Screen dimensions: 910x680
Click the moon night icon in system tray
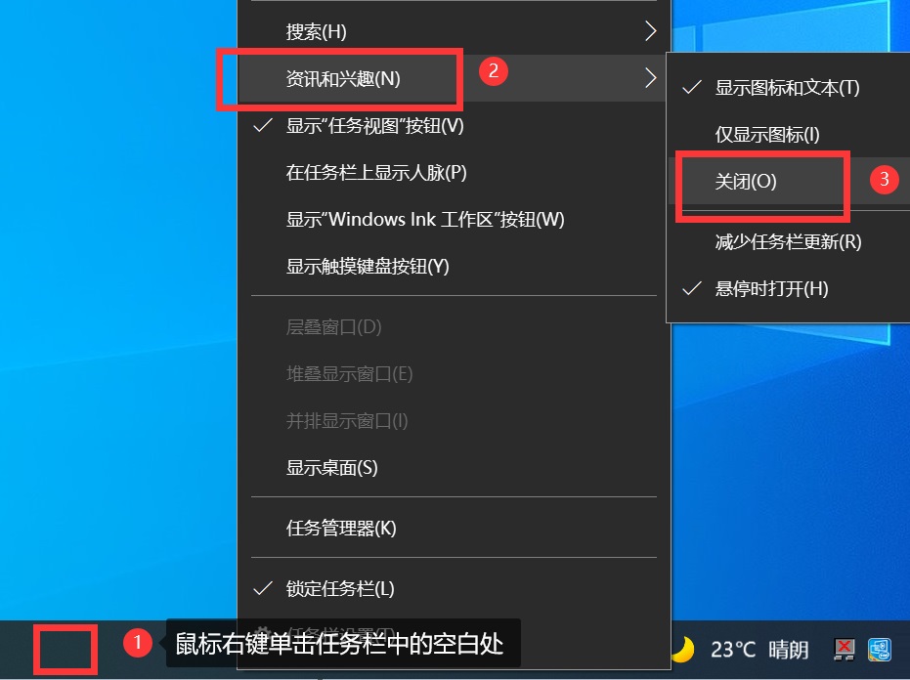tap(684, 649)
